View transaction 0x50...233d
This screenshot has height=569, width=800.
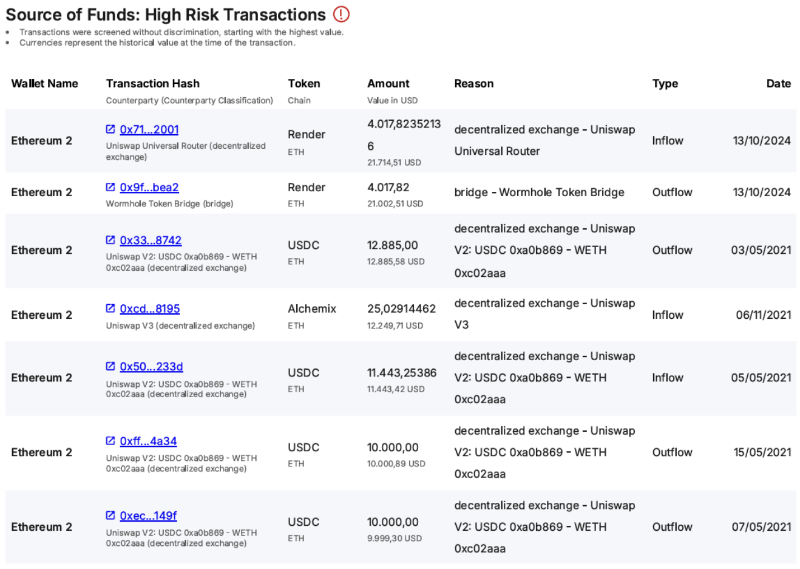coord(151,367)
